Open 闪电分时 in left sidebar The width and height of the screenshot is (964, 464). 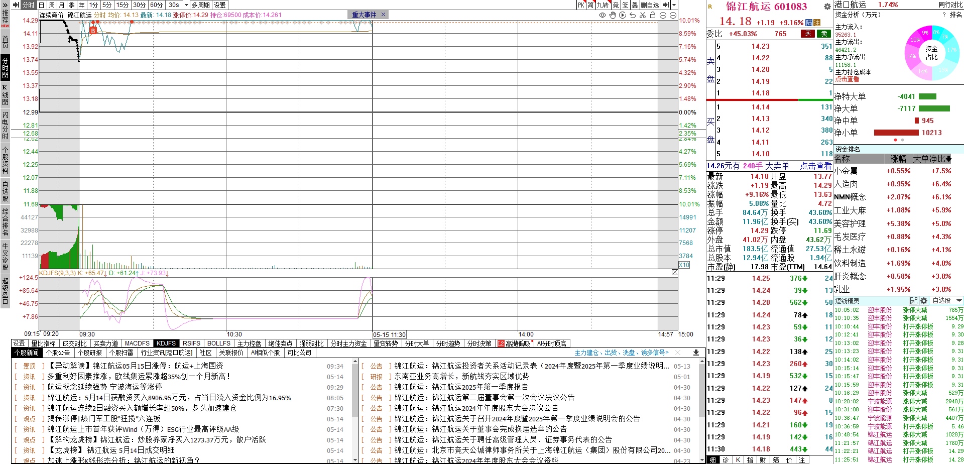click(x=5, y=125)
